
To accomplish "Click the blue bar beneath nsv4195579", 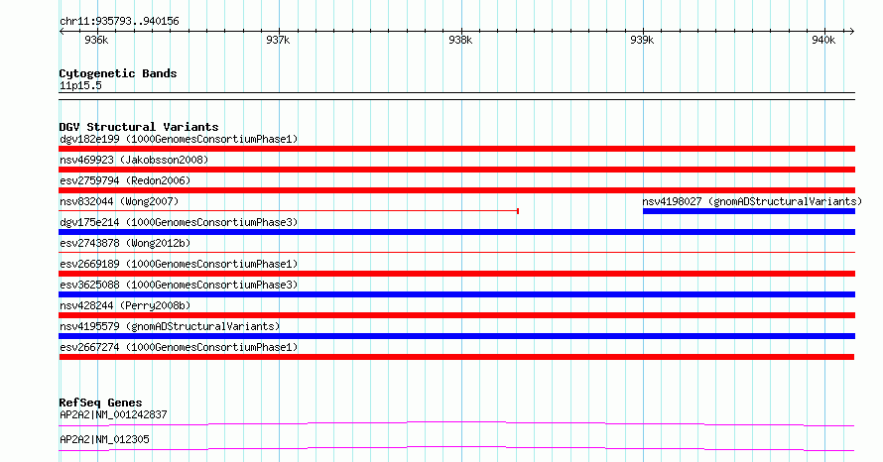I will click(456, 336).
